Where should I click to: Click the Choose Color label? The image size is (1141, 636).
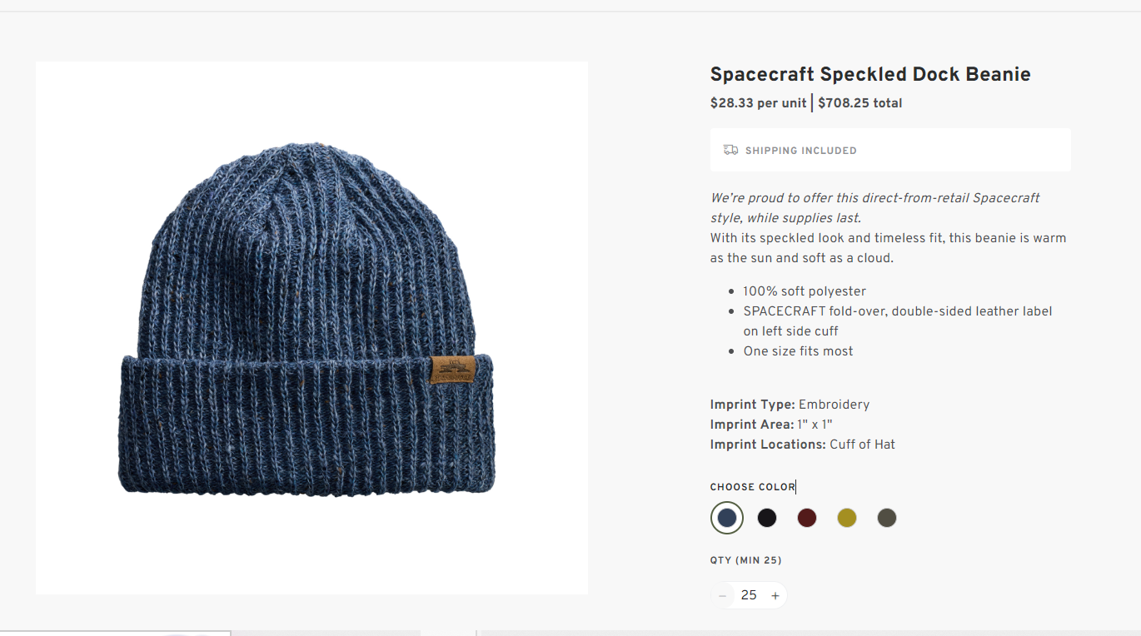click(x=753, y=487)
